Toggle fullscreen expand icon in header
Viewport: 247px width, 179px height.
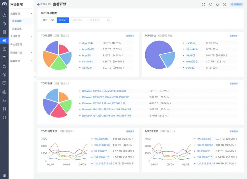(204, 4)
